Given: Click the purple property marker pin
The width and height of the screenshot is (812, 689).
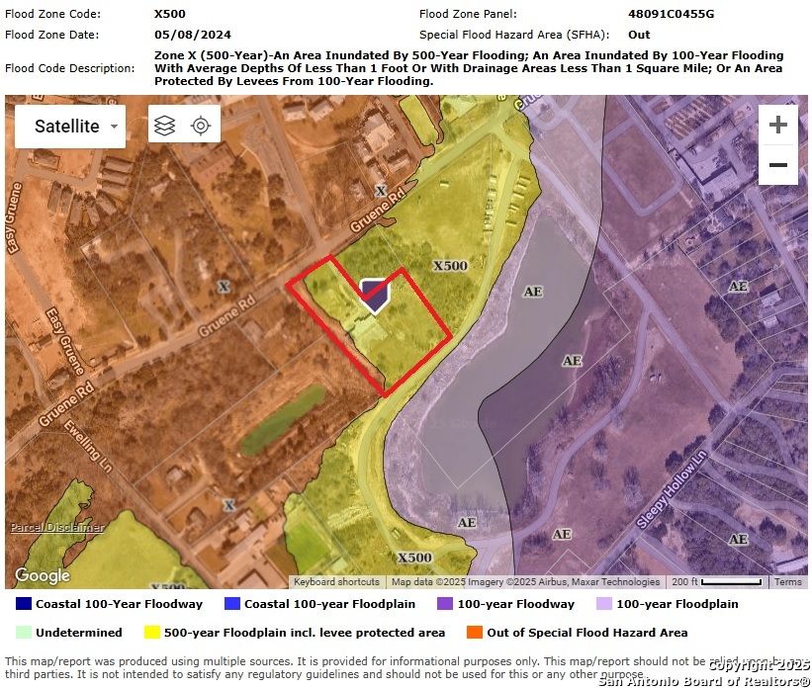Looking at the screenshot, I should [x=374, y=295].
